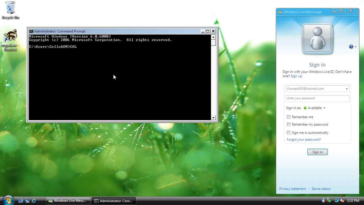Click the Messenger Sign in button
Viewport: 364px width, 205px height.
pyautogui.click(x=317, y=152)
